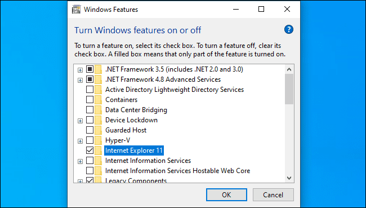Click the folder icon beside Device Lockdown
The image size is (366, 208).
[99, 120]
